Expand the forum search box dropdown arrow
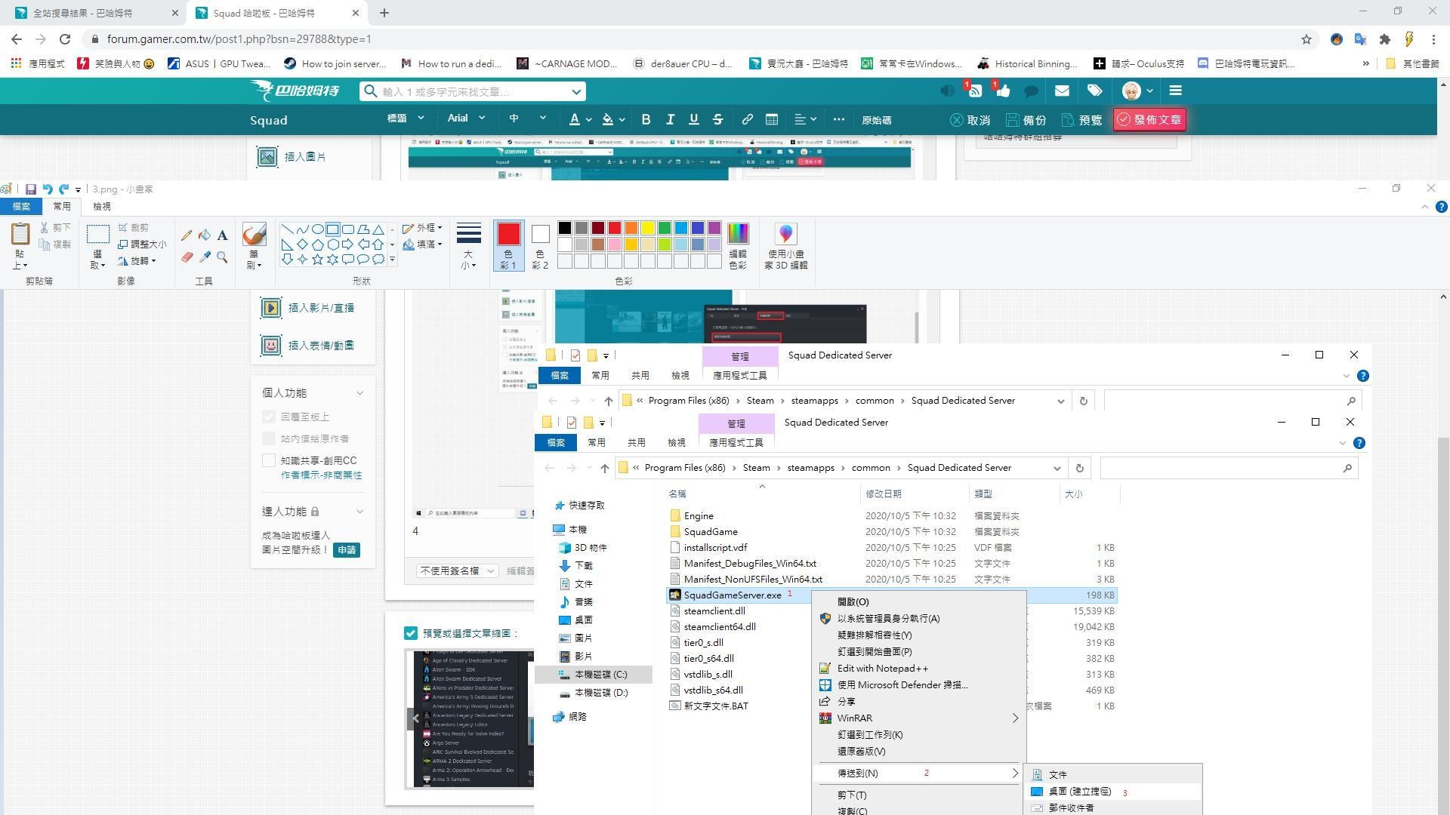Viewport: 1450px width, 815px height. (576, 91)
